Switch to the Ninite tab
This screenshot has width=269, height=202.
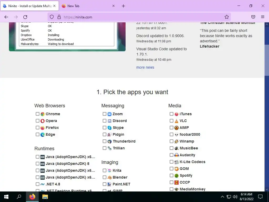pos(29,6)
